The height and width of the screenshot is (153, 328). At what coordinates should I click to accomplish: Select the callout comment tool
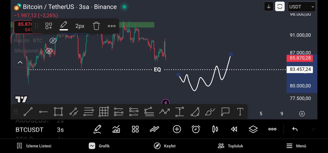[225, 112]
